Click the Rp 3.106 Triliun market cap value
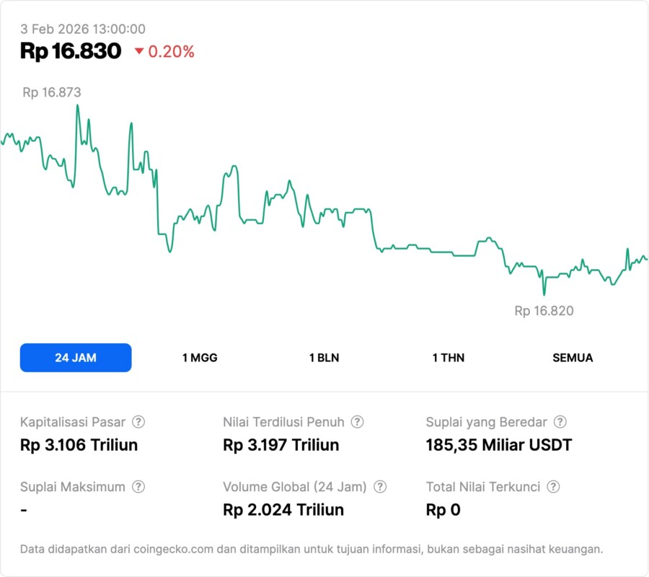 point(79,445)
